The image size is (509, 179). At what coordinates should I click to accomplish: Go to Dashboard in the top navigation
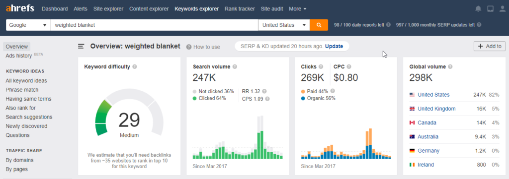click(55, 9)
